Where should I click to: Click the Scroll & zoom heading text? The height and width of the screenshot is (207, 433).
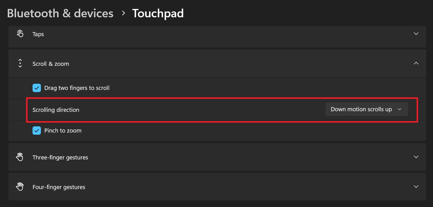point(51,64)
